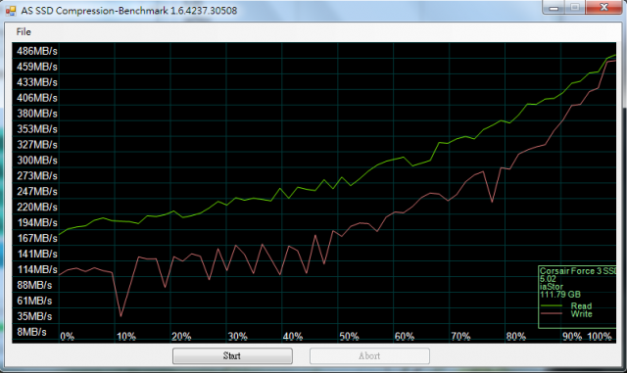
Task: Minimize the AS SSD benchmark window
Action: point(554,7)
